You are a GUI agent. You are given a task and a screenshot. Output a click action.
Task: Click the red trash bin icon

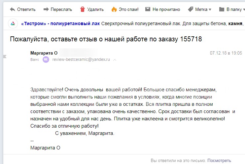pos(83,9)
